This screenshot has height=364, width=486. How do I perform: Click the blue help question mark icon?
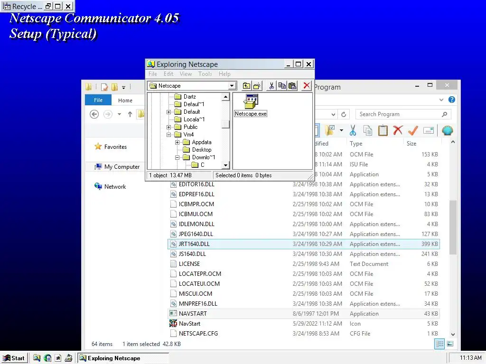(x=452, y=100)
